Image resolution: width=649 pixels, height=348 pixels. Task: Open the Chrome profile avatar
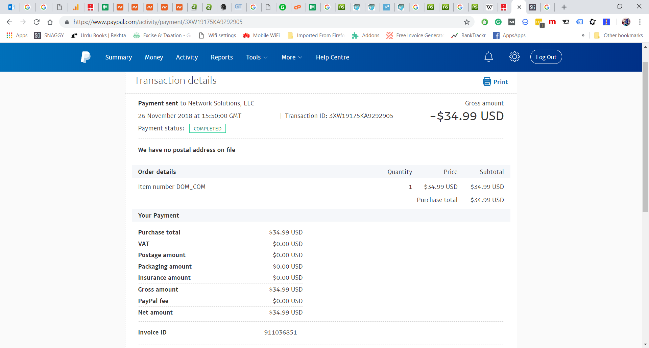[x=626, y=22]
